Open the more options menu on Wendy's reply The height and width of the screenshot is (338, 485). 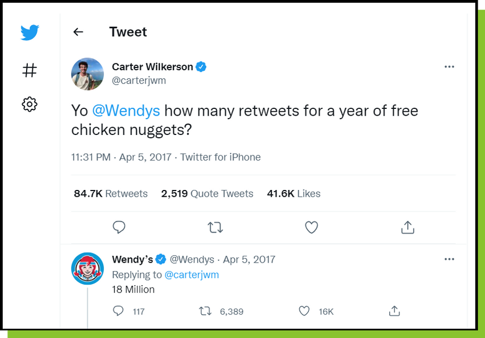point(449,259)
